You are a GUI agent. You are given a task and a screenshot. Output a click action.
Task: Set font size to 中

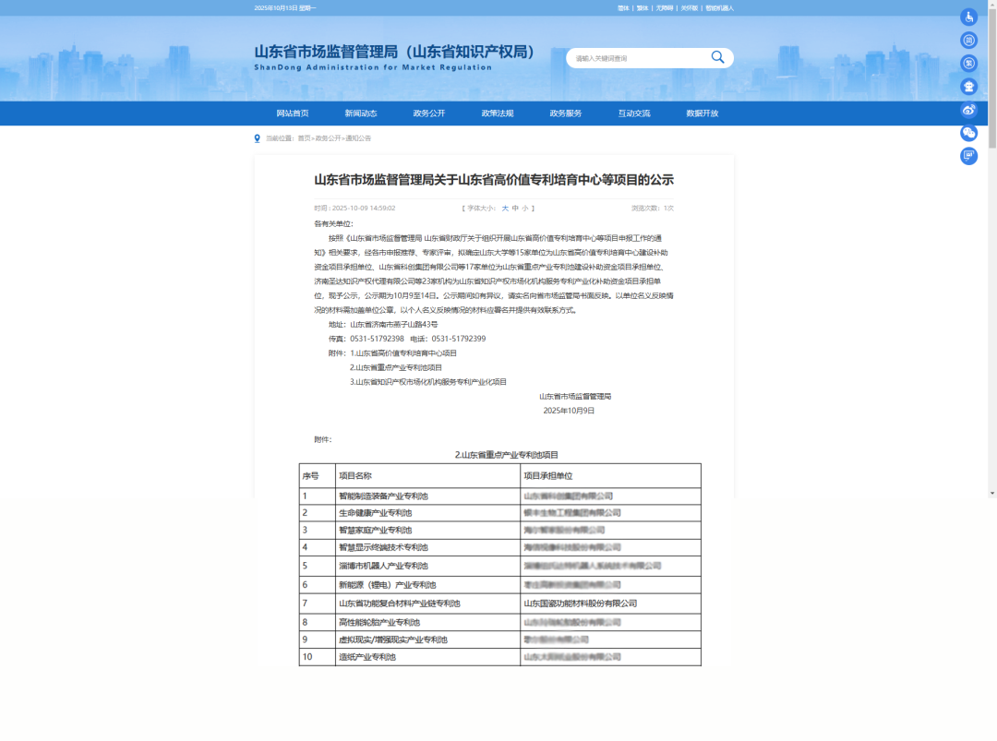(515, 209)
